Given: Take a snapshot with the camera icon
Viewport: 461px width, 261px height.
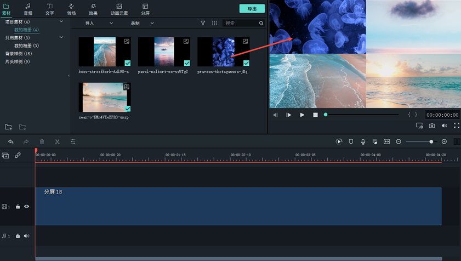Looking at the screenshot, I should pos(432,126).
